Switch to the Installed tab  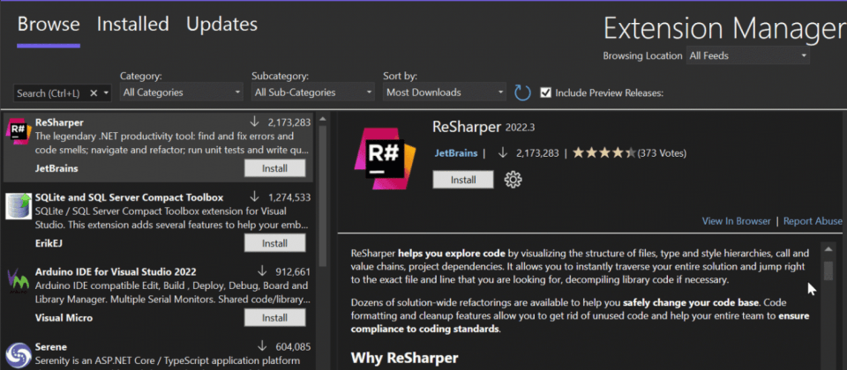point(133,25)
